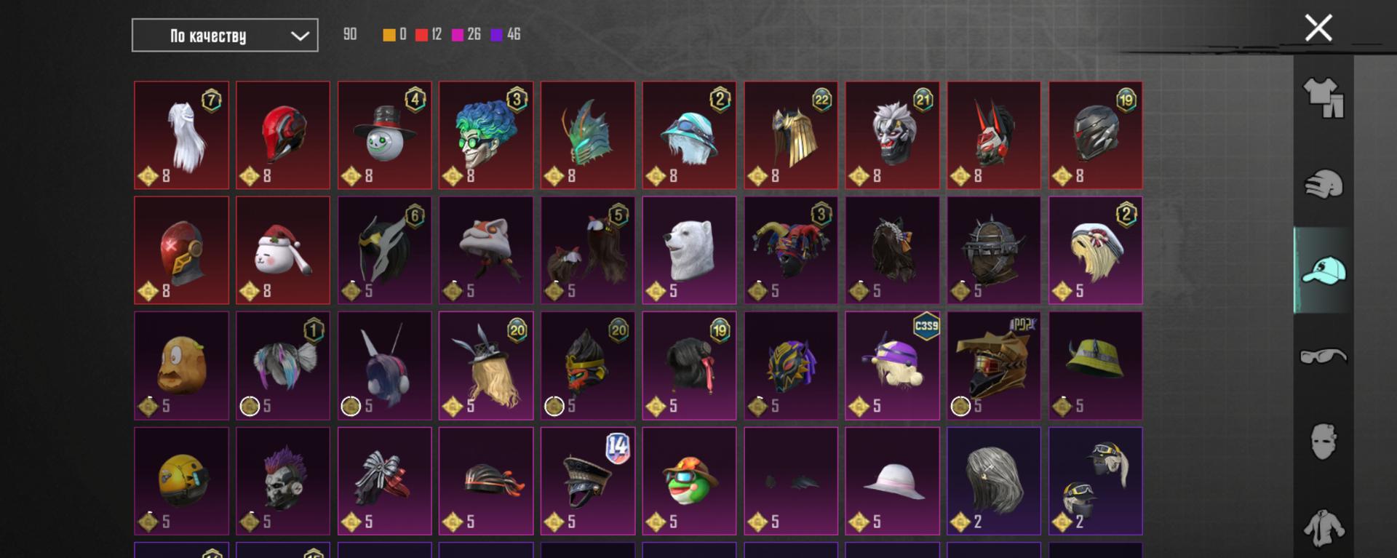Open the face mask category icon

(x=1324, y=442)
